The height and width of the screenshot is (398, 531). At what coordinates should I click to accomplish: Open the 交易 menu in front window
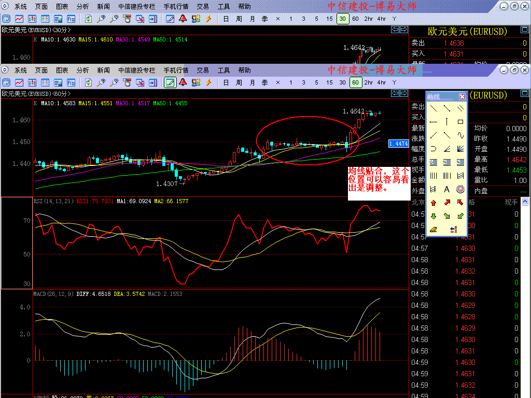pos(203,70)
